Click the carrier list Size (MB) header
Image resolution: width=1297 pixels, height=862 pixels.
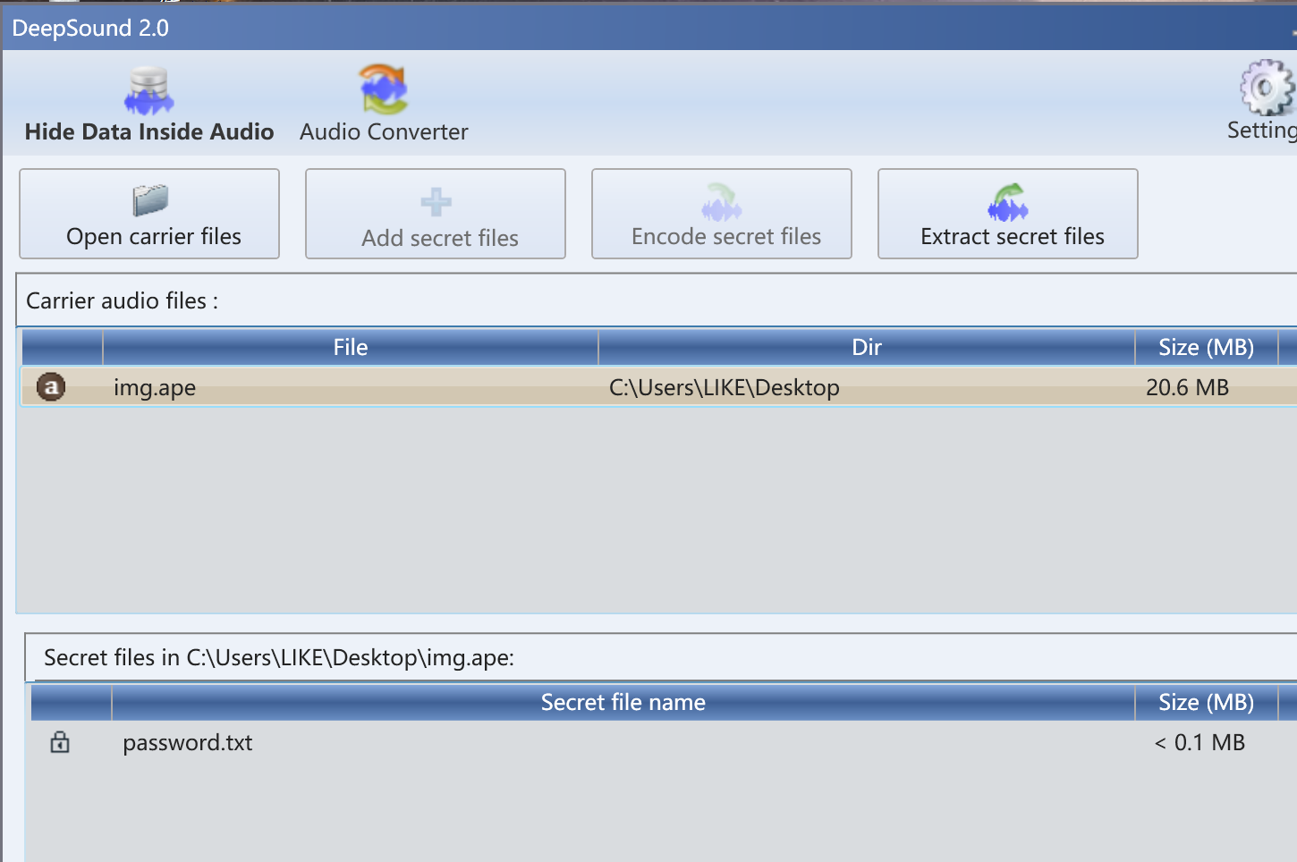coord(1206,348)
